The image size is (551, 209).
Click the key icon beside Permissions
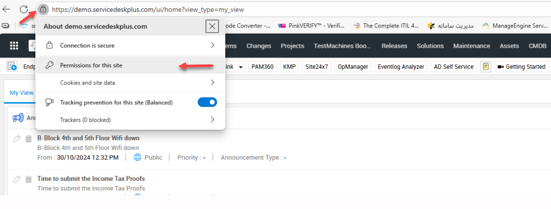(x=49, y=65)
